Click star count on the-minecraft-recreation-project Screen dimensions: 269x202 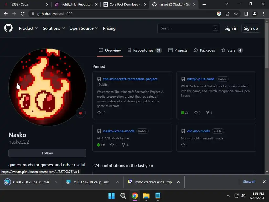(101, 113)
